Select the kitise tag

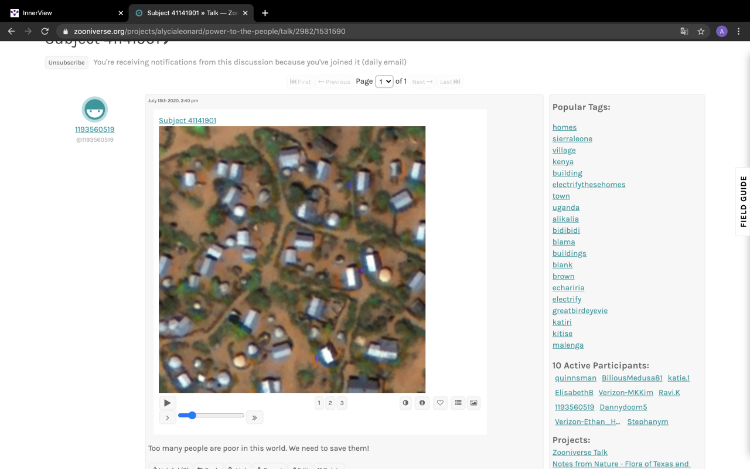(x=562, y=334)
